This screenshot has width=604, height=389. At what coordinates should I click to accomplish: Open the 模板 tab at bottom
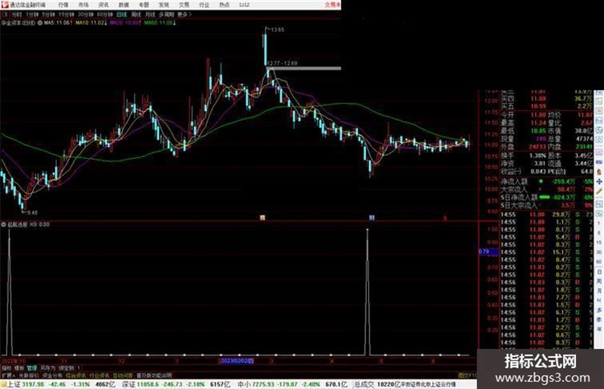(x=19, y=368)
